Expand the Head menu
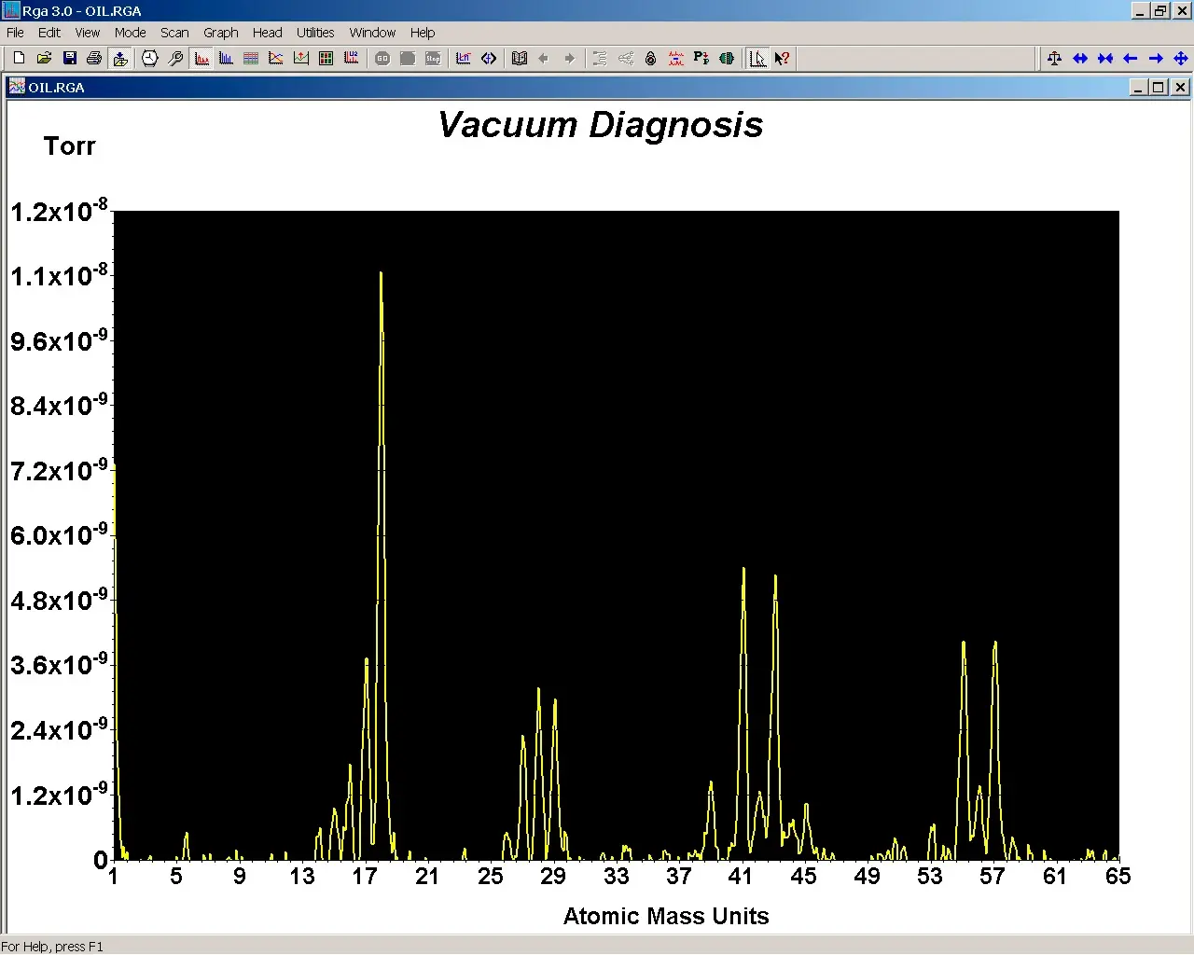The image size is (1194, 955). 267,33
